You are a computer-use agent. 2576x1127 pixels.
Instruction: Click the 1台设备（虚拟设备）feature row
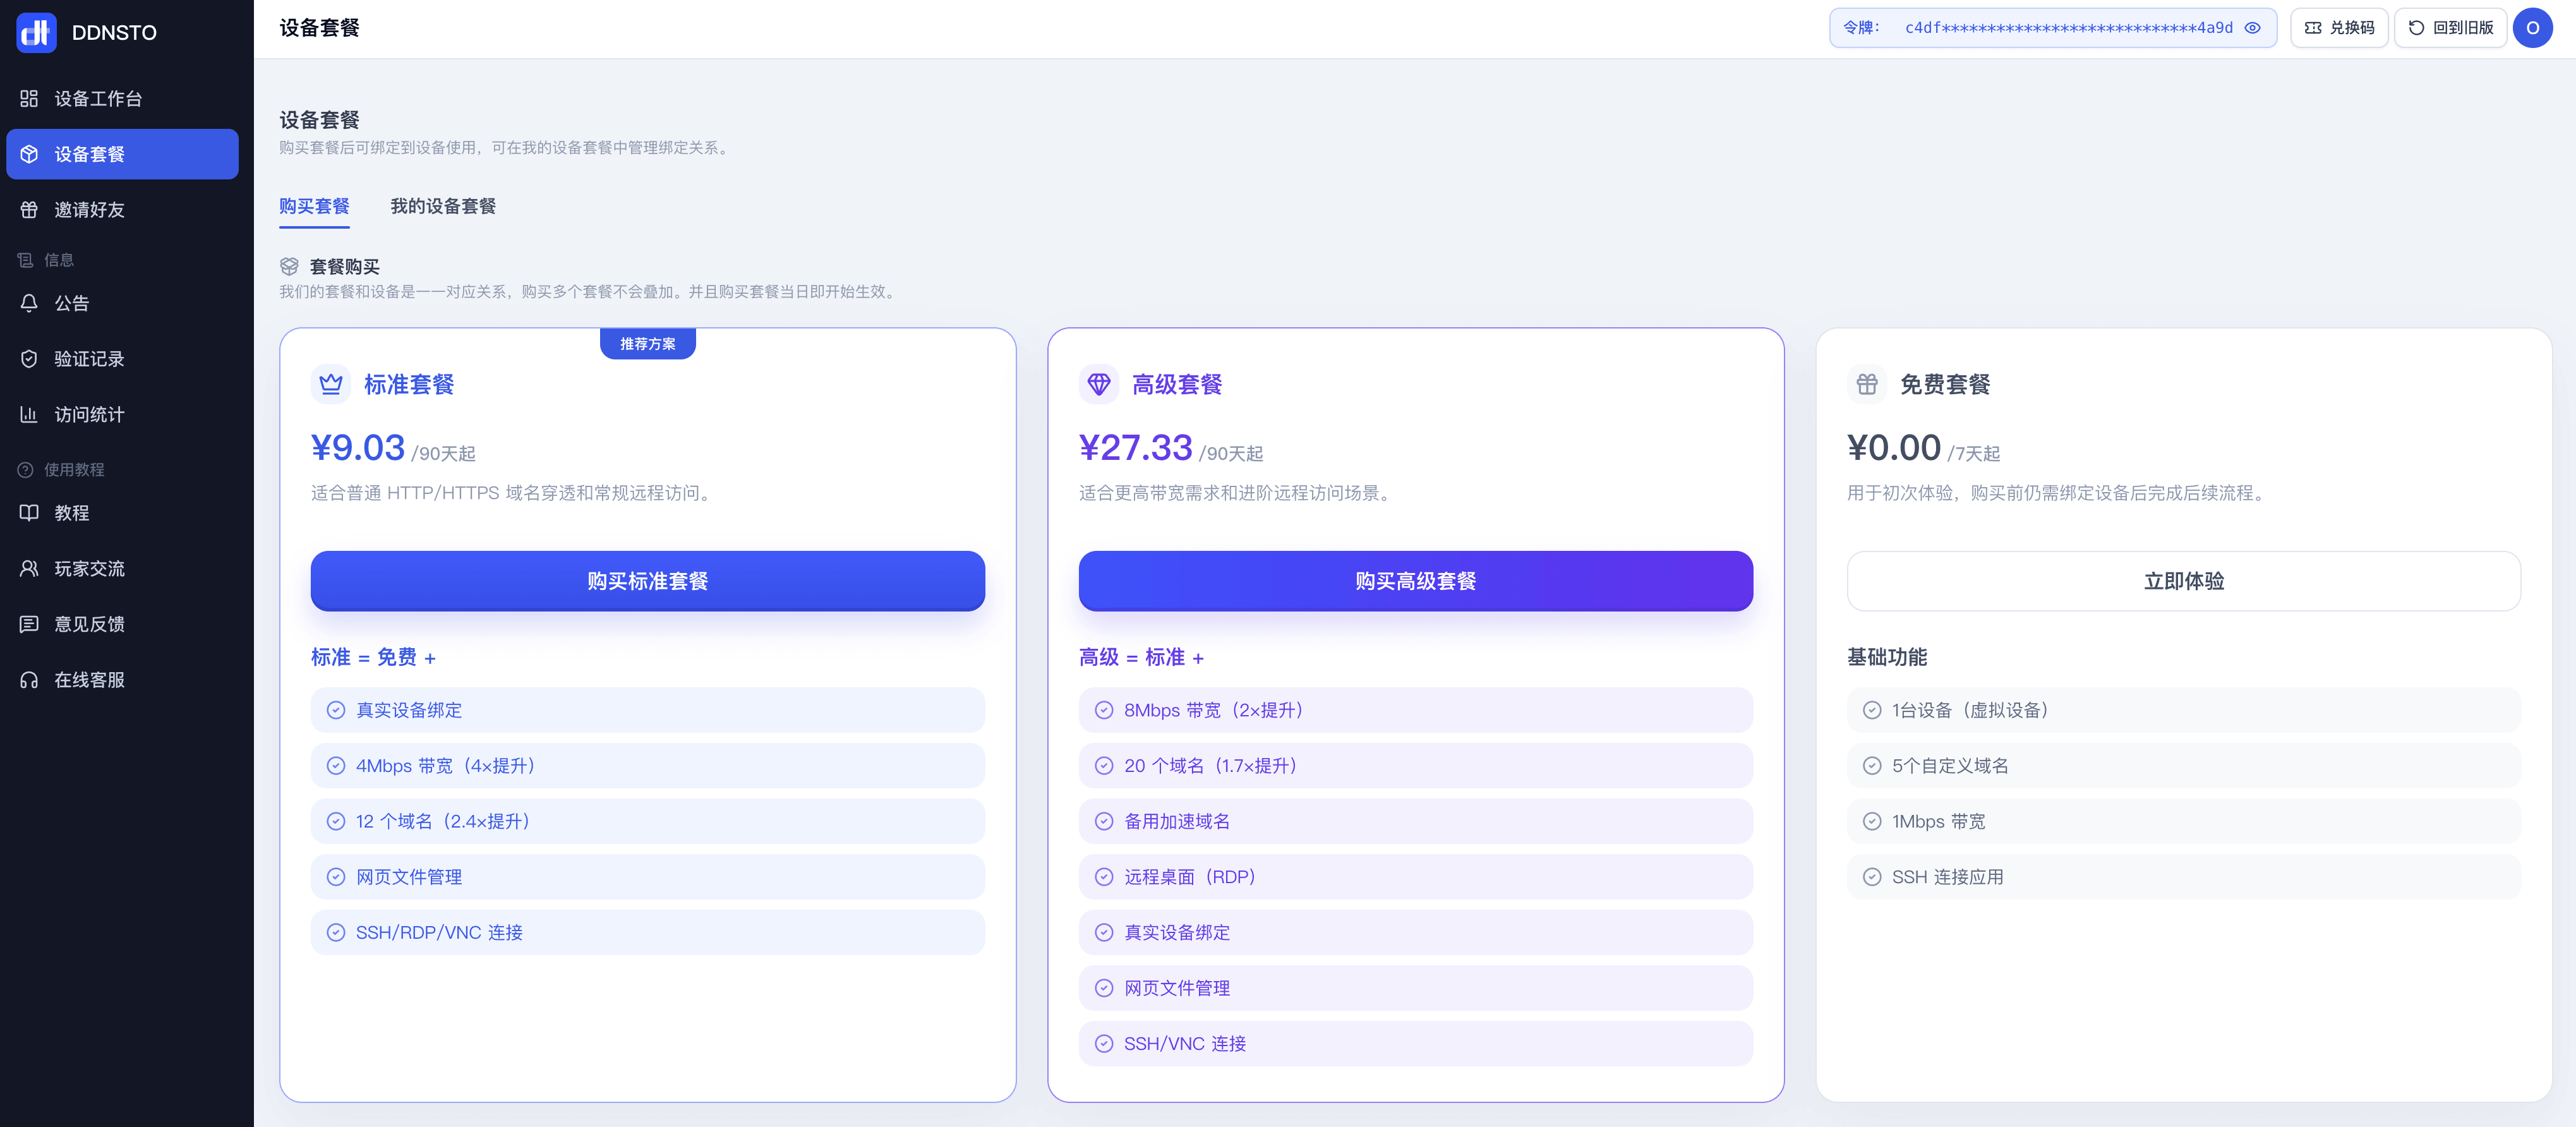tap(2183, 710)
